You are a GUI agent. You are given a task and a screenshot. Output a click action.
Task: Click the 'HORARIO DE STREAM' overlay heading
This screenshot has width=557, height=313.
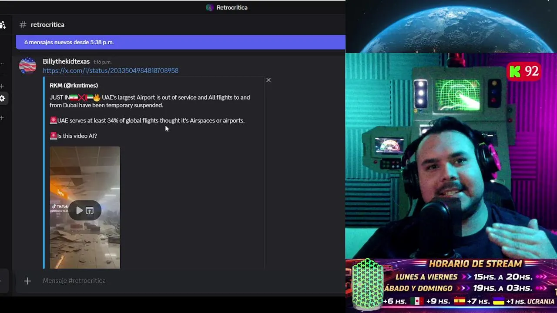pos(475,264)
